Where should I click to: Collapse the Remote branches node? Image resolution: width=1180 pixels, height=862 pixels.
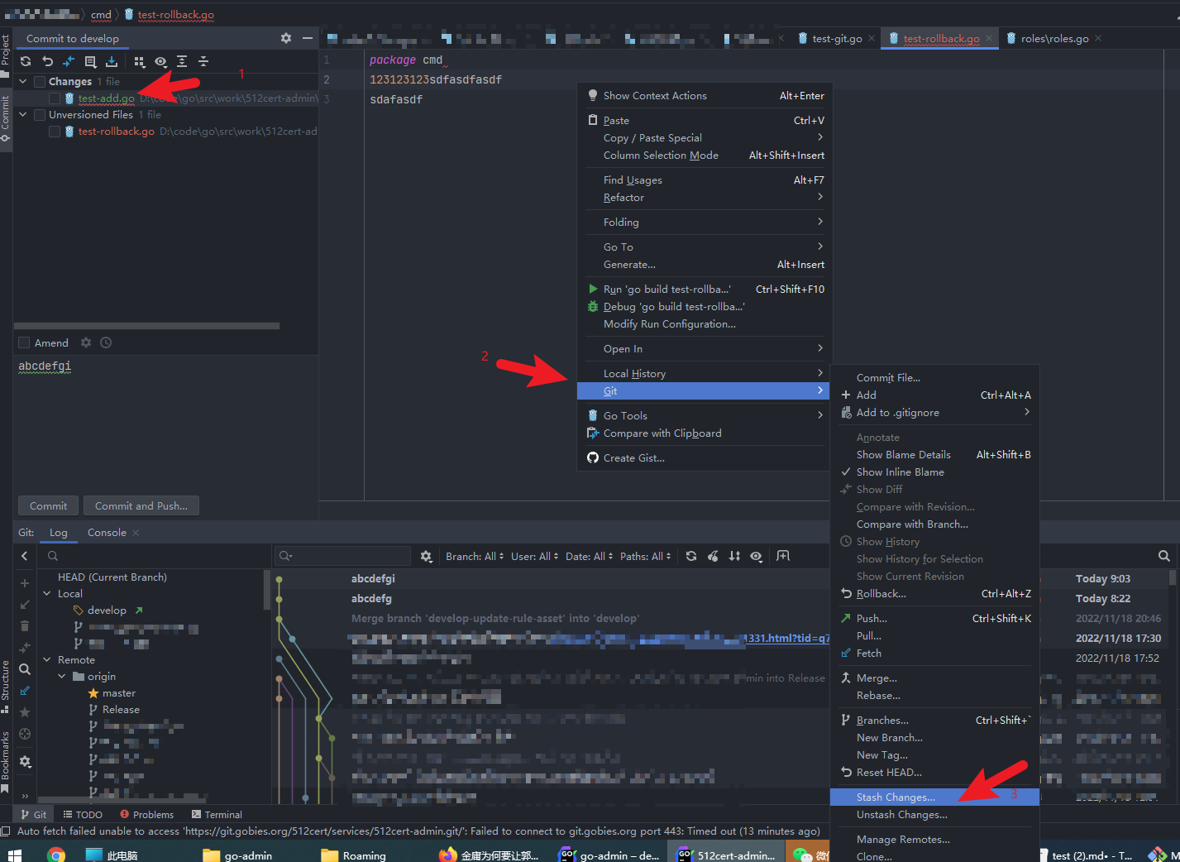pyautogui.click(x=47, y=659)
